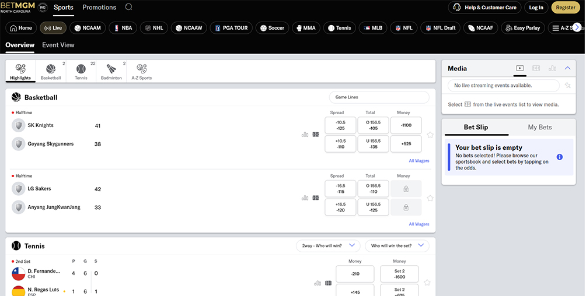This screenshot has width=586, height=296.
Task: Open NFL Draft section
Action: coord(440,28)
